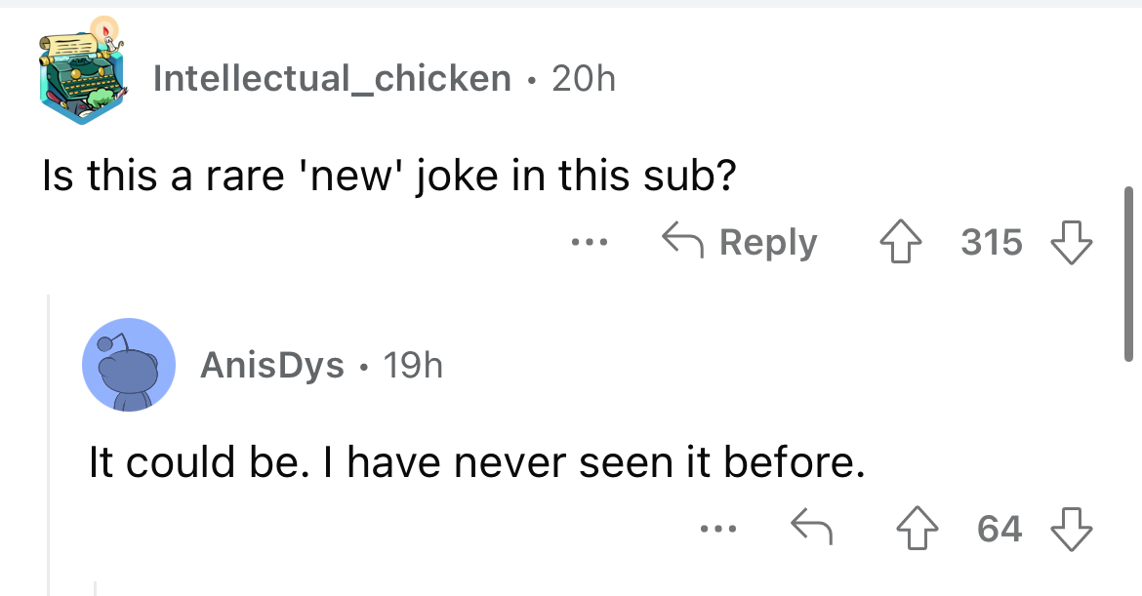Click the "It could be" reply text
Viewport: 1142px width, 596px height.
click(x=476, y=462)
